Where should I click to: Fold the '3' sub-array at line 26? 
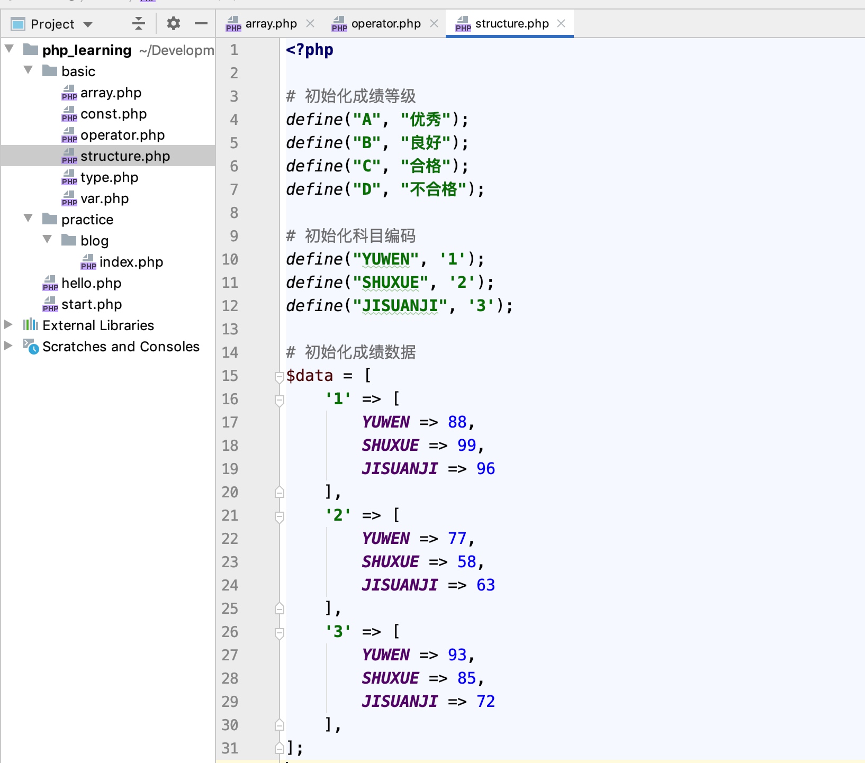[x=280, y=633]
